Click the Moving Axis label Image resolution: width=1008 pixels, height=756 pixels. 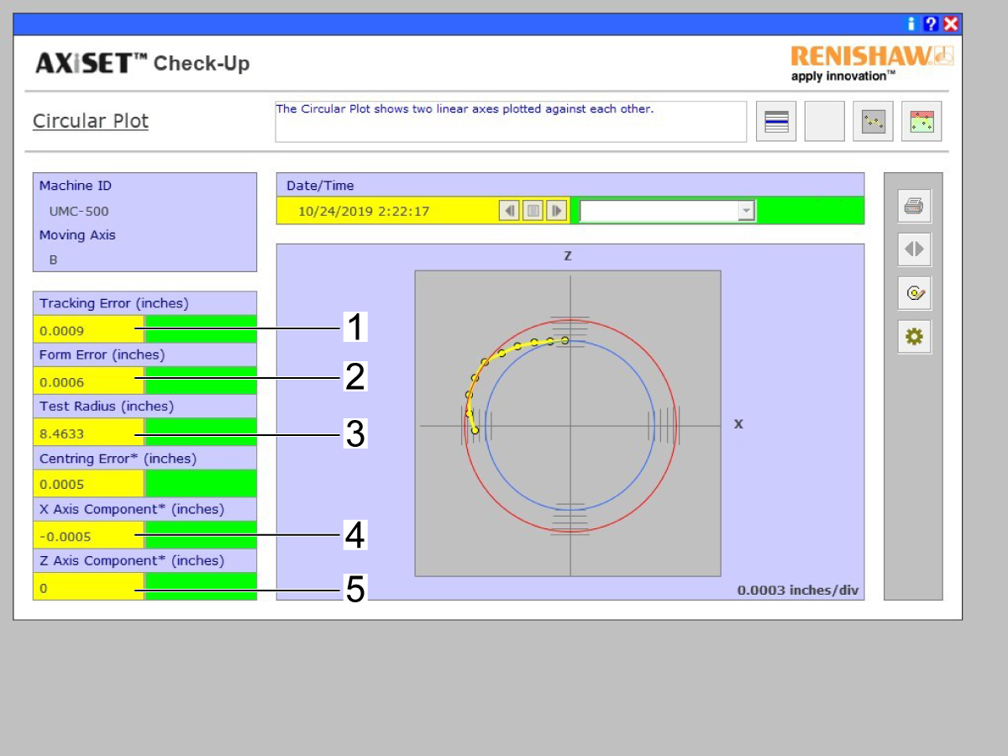tap(77, 235)
